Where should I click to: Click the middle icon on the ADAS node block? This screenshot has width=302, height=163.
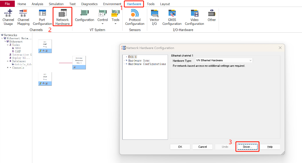43,84
